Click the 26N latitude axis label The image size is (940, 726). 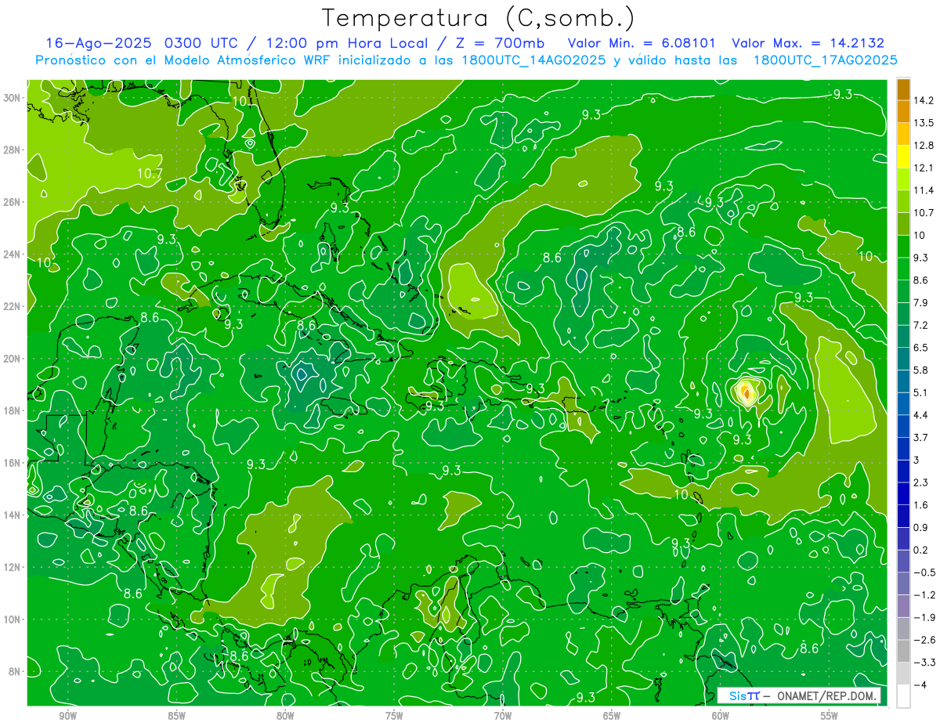[13, 202]
